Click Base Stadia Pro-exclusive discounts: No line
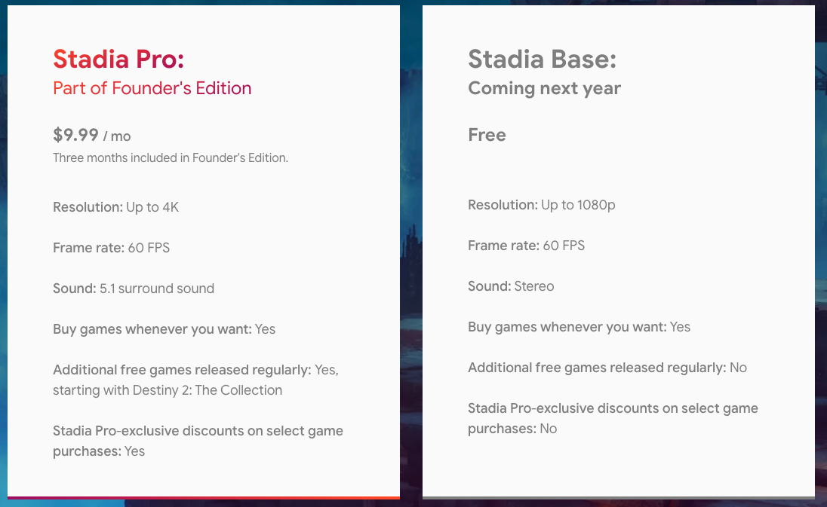 [613, 418]
